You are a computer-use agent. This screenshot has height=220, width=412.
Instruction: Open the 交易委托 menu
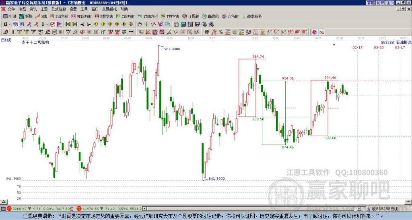click(109, 9)
